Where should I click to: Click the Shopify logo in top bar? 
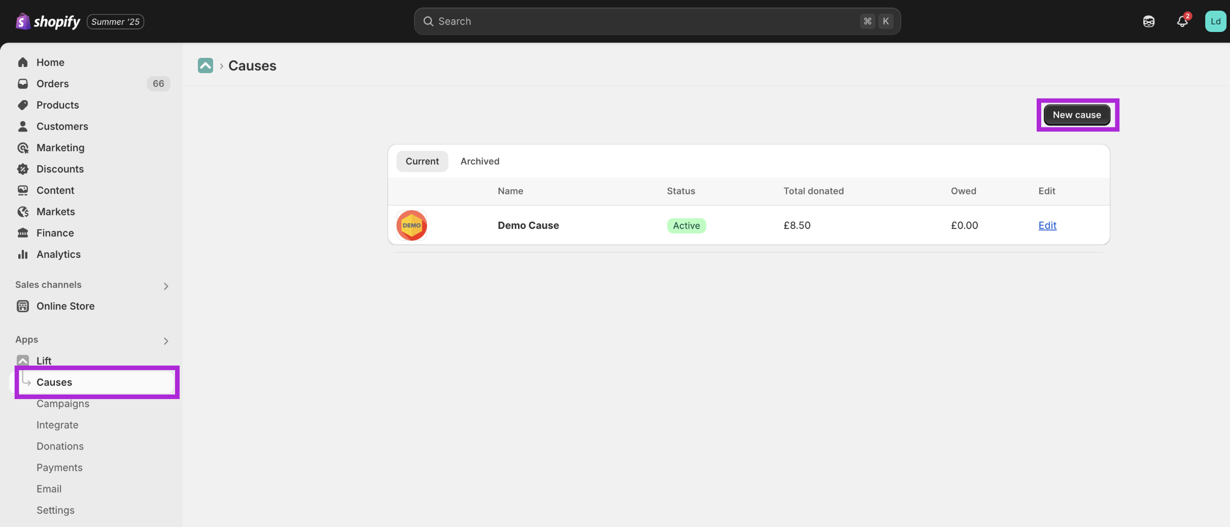point(48,21)
